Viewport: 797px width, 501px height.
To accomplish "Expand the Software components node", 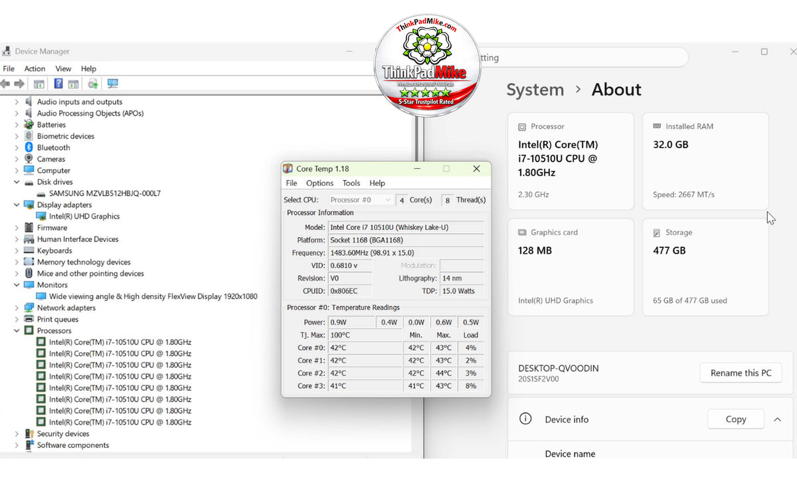I will [17, 445].
